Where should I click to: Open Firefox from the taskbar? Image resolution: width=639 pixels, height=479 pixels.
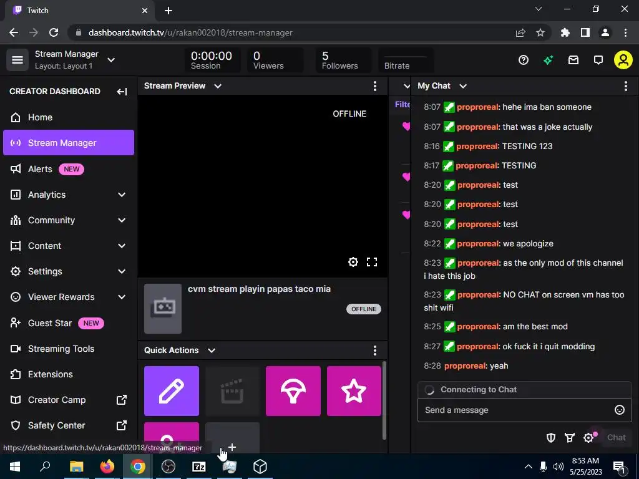[107, 467]
